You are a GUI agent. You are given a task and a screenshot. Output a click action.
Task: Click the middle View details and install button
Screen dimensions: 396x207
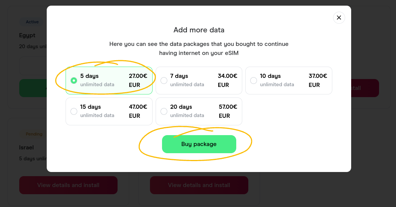(199, 185)
